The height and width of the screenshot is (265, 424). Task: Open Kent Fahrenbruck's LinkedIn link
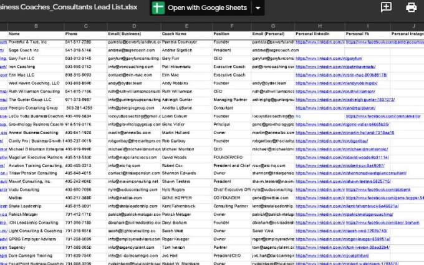[x=347, y=206]
